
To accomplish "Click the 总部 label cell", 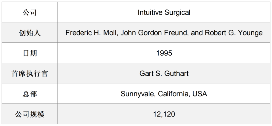I will (30, 93).
